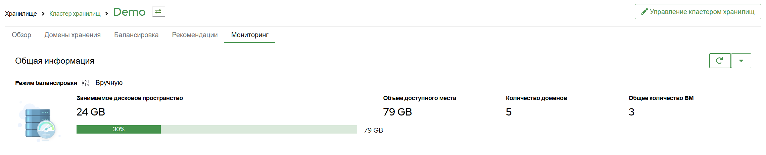Image resolution: width=766 pixels, height=155 pixels.
Task: Click the breadcrumb chevron before Demo
Action: (107, 14)
